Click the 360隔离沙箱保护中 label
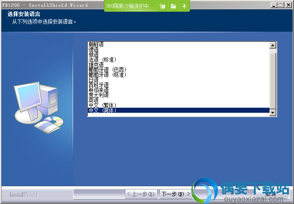This screenshot has width=294, height=204. pyautogui.click(x=131, y=6)
